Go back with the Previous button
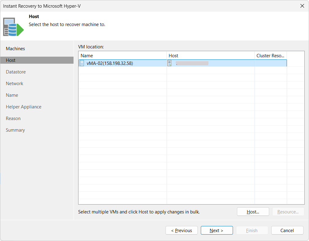 (181, 230)
